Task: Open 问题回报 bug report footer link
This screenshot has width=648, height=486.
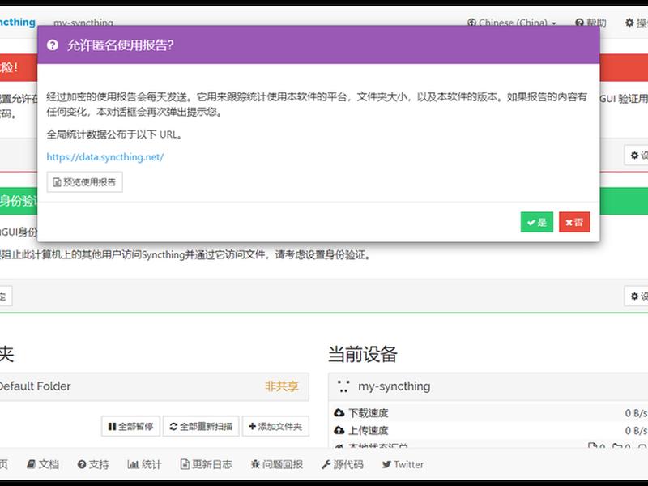Action: point(277,464)
